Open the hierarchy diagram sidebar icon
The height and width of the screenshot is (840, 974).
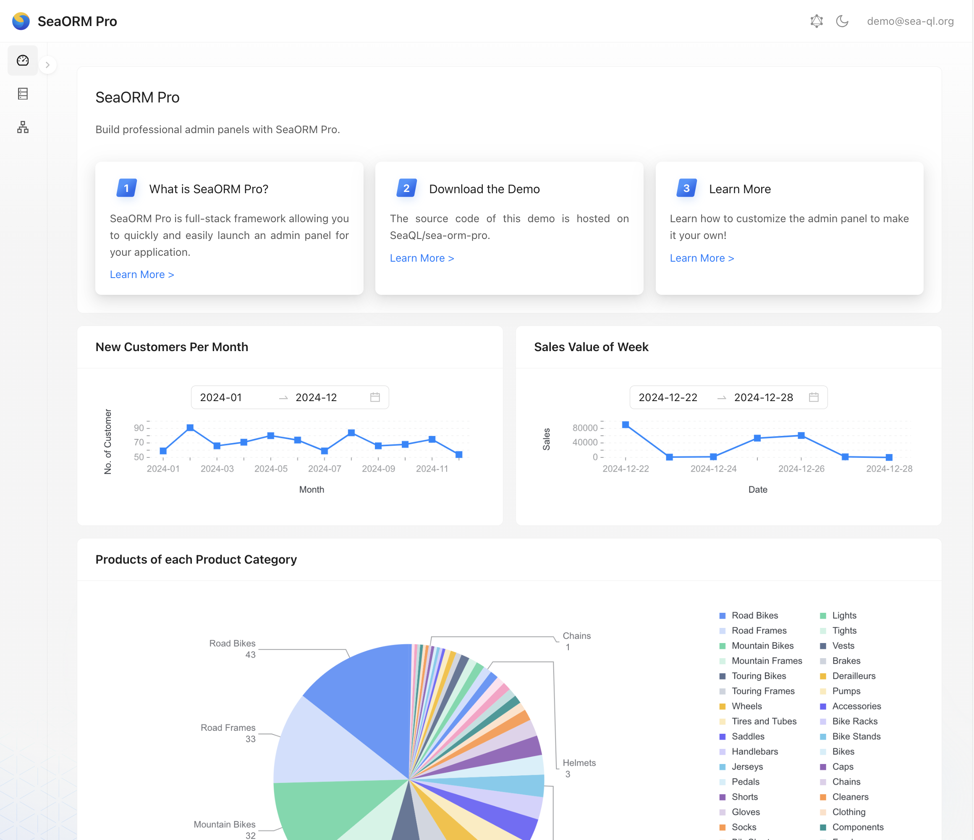click(x=23, y=127)
